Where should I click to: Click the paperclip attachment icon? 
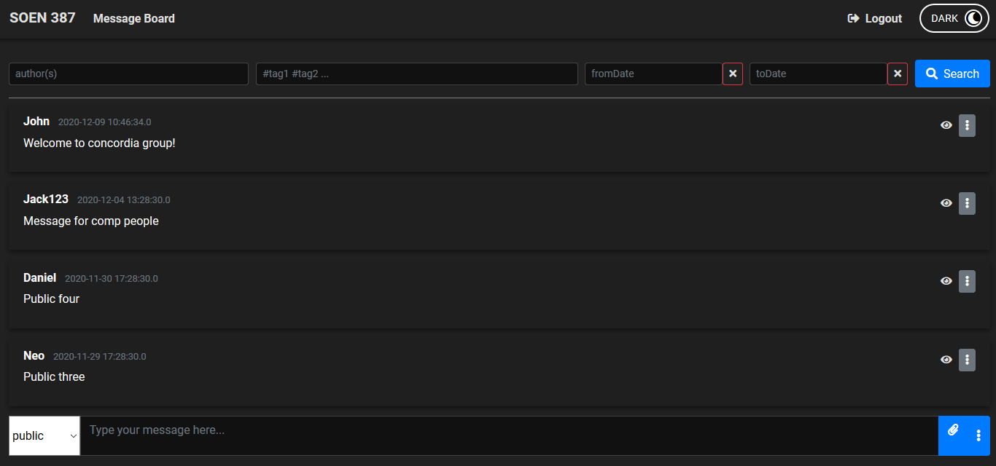(x=953, y=430)
